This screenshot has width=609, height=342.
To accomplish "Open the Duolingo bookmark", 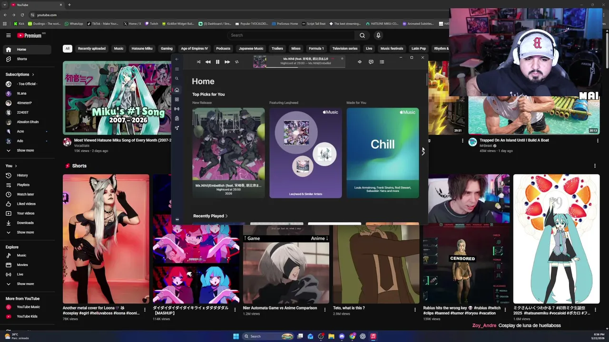I will click(44, 24).
